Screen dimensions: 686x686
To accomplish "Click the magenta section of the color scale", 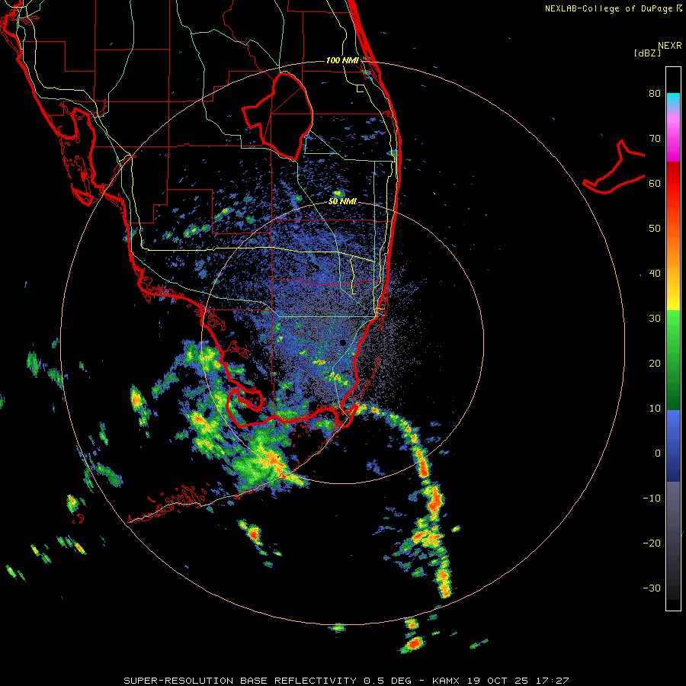I will (673, 140).
